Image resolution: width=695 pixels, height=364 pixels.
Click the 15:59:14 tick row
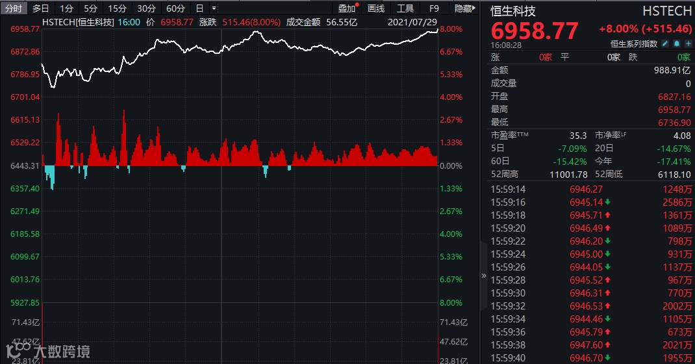pos(591,189)
